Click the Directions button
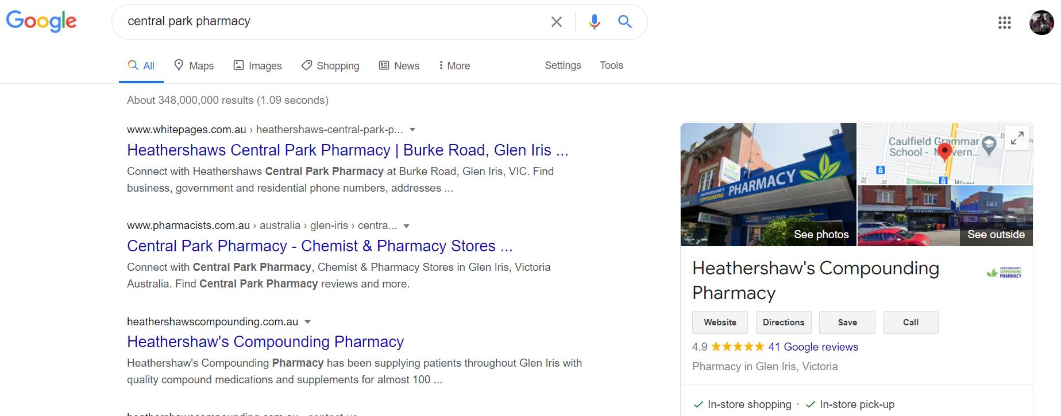Viewport: 1061px width, 416px height. (783, 322)
